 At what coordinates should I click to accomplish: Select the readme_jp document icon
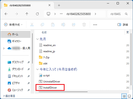coord(41,51)
